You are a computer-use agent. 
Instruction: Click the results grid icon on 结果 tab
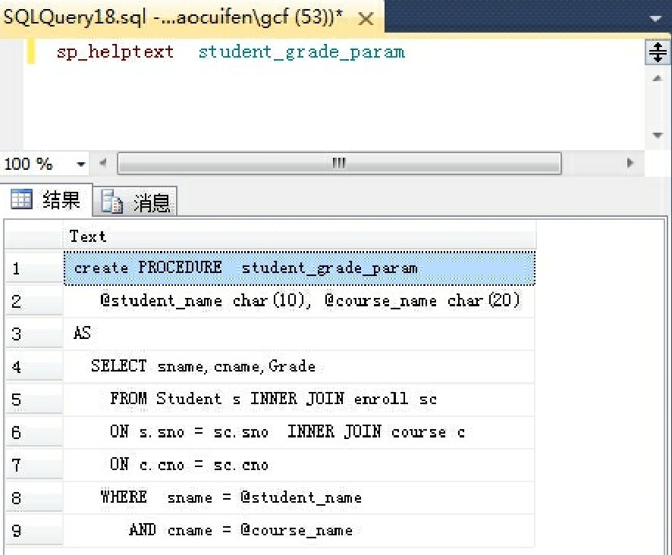coord(21,199)
